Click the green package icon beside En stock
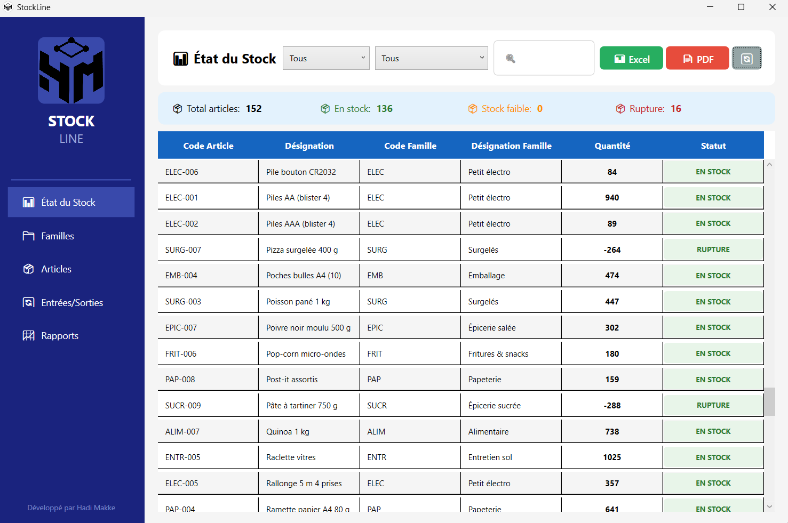This screenshot has width=788, height=523. (x=325, y=108)
